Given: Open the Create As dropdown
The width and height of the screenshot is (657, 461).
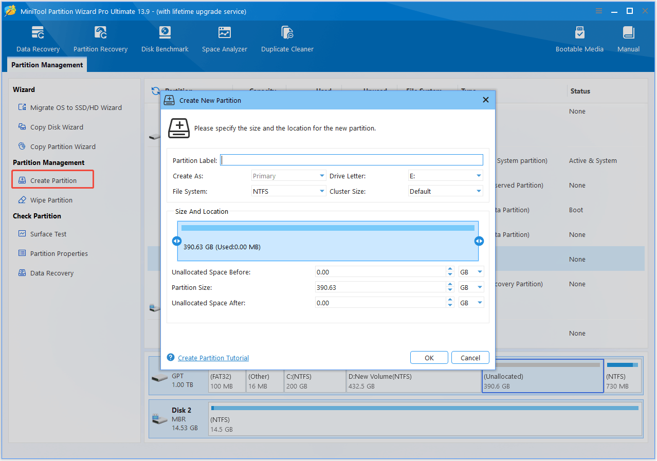Looking at the screenshot, I should click(288, 176).
